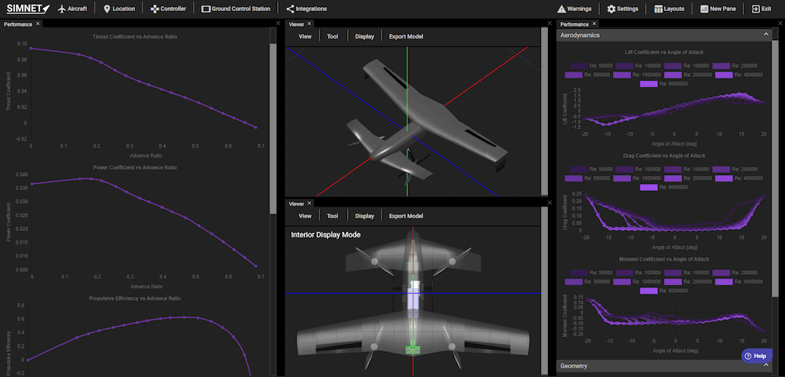
Task: Click Export Model in upper Viewer
Action: pyautogui.click(x=406, y=37)
